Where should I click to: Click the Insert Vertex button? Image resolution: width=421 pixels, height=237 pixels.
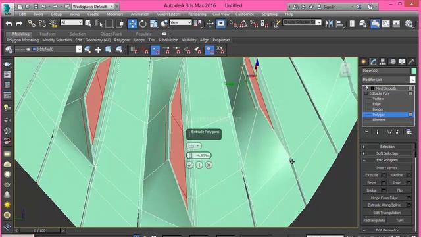(x=387, y=168)
